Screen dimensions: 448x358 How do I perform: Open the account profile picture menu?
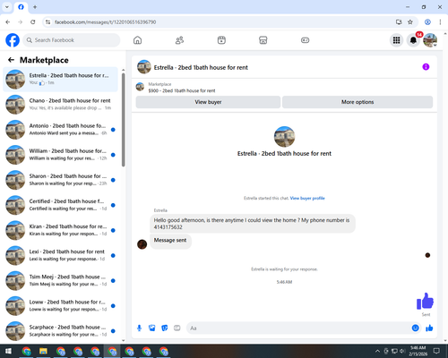coord(430,40)
